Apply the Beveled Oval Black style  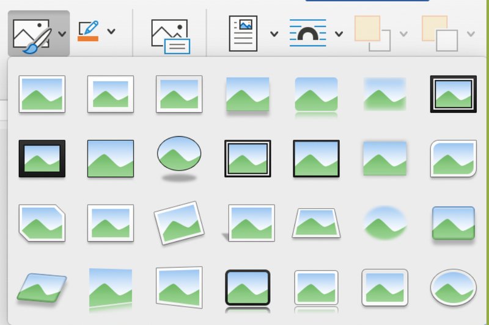coord(179,159)
